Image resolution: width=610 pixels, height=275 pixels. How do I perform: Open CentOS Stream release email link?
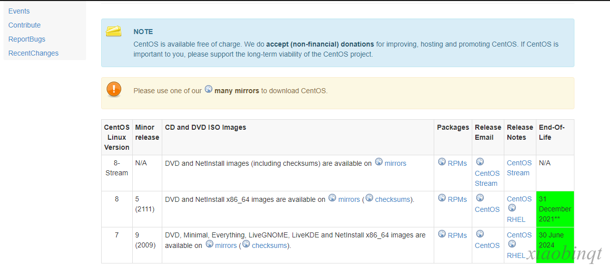pyautogui.click(x=487, y=178)
